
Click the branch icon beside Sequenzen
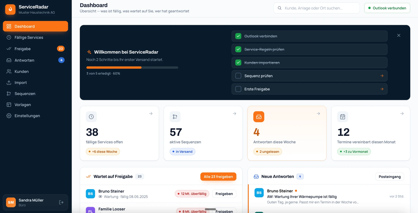[9, 94]
